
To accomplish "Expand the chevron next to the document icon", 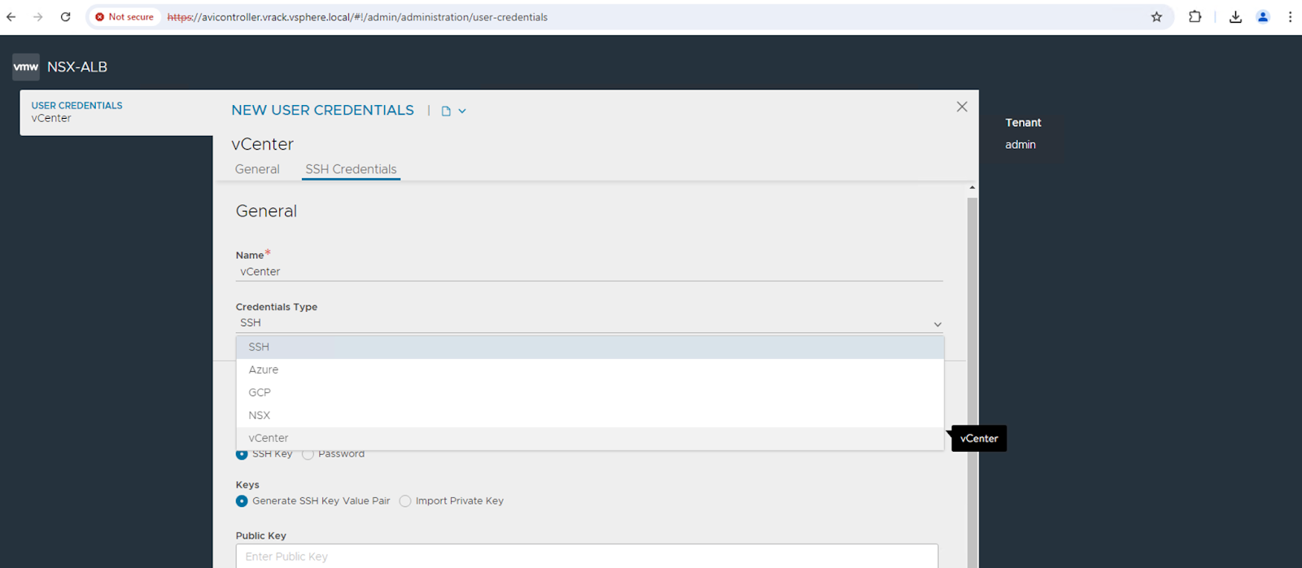I will click(462, 111).
